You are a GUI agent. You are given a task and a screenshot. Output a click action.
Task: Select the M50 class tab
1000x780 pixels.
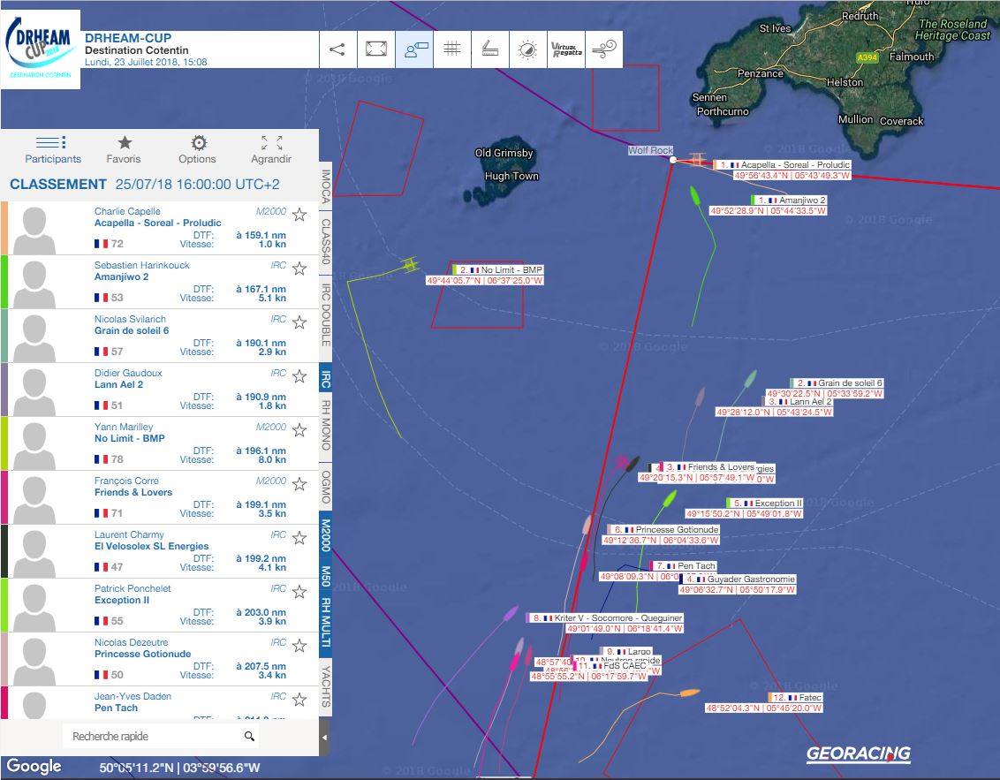click(x=326, y=577)
